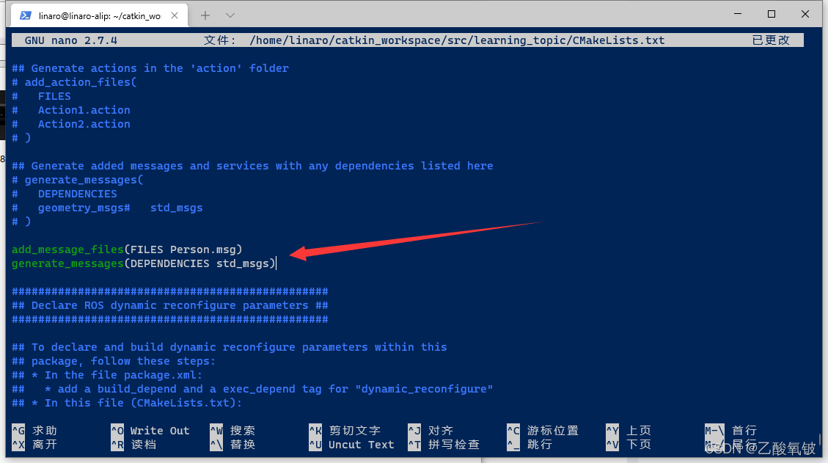Click the commented 'DEPENDENCIES' line
This screenshot has height=463, width=828.
point(65,194)
